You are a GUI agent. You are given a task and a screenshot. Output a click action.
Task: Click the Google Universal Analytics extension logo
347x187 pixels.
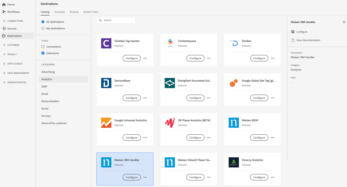click(106, 122)
